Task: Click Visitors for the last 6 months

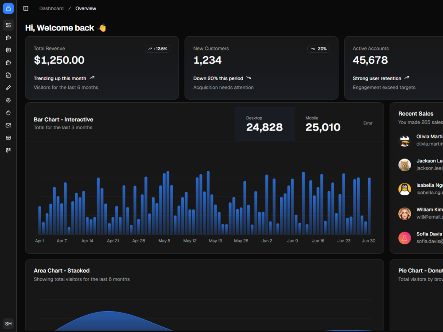Action: click(x=66, y=88)
